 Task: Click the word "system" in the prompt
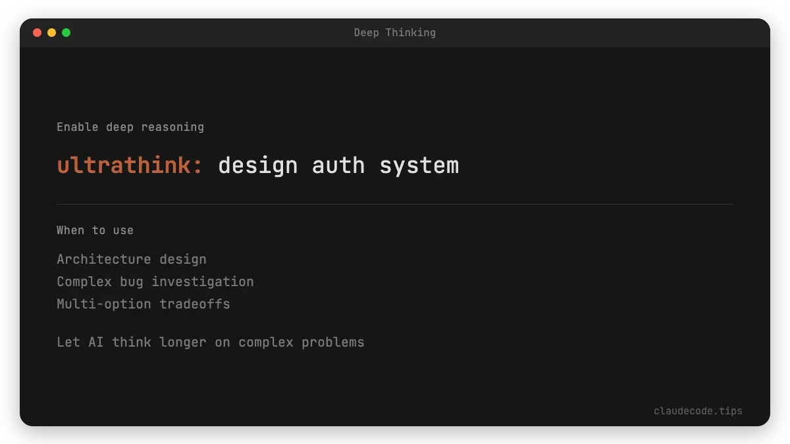point(419,165)
